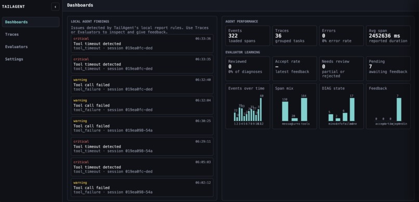Open Evaluators in the sidebar
The height and width of the screenshot is (202, 419).
31,47
